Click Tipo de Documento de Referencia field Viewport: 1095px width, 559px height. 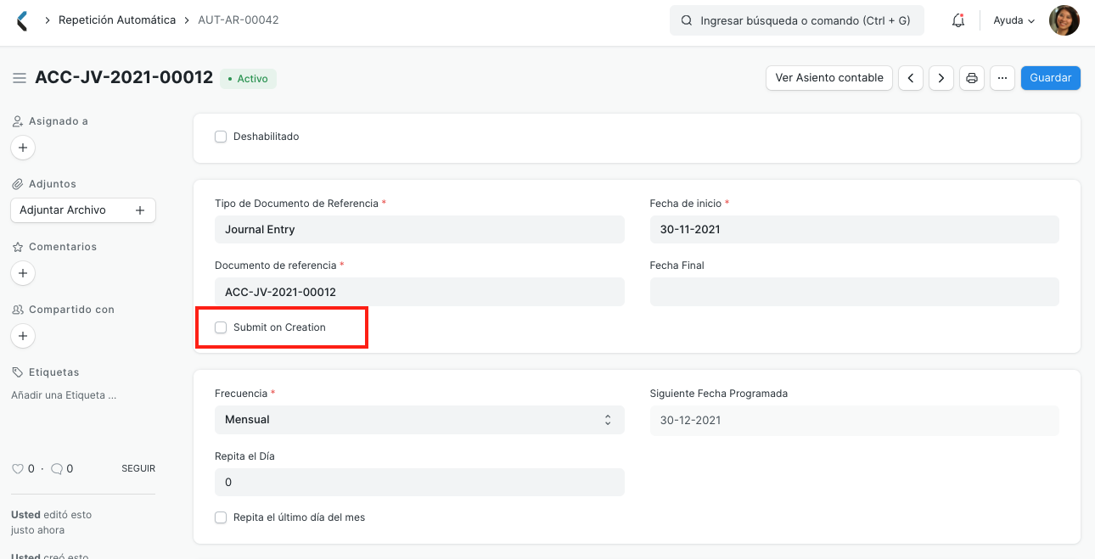pyautogui.click(x=419, y=230)
